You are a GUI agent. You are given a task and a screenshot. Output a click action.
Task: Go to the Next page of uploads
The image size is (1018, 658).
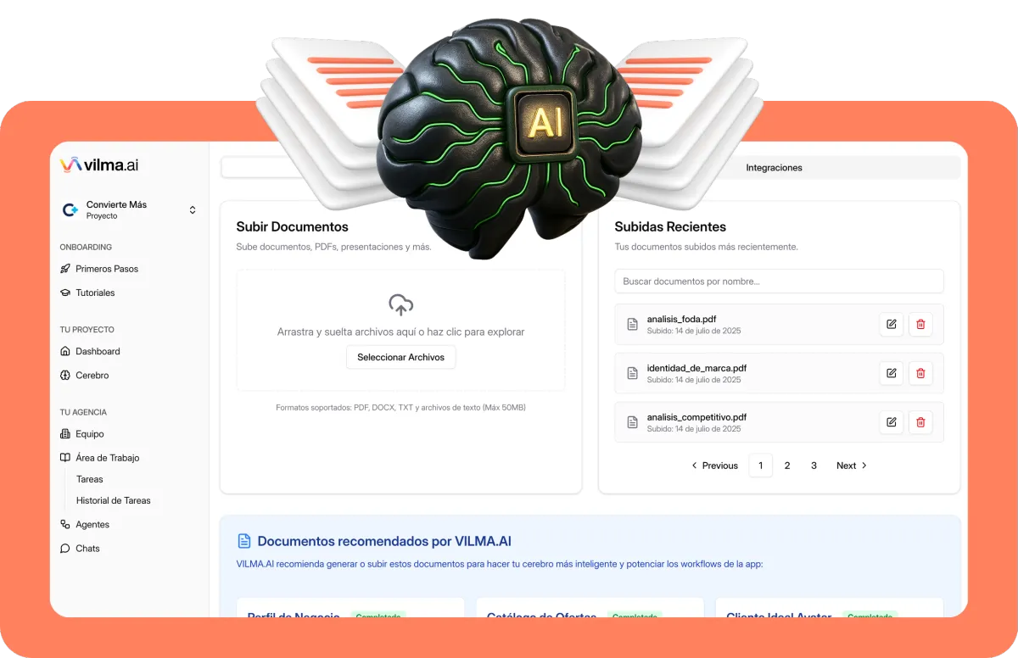coord(852,466)
